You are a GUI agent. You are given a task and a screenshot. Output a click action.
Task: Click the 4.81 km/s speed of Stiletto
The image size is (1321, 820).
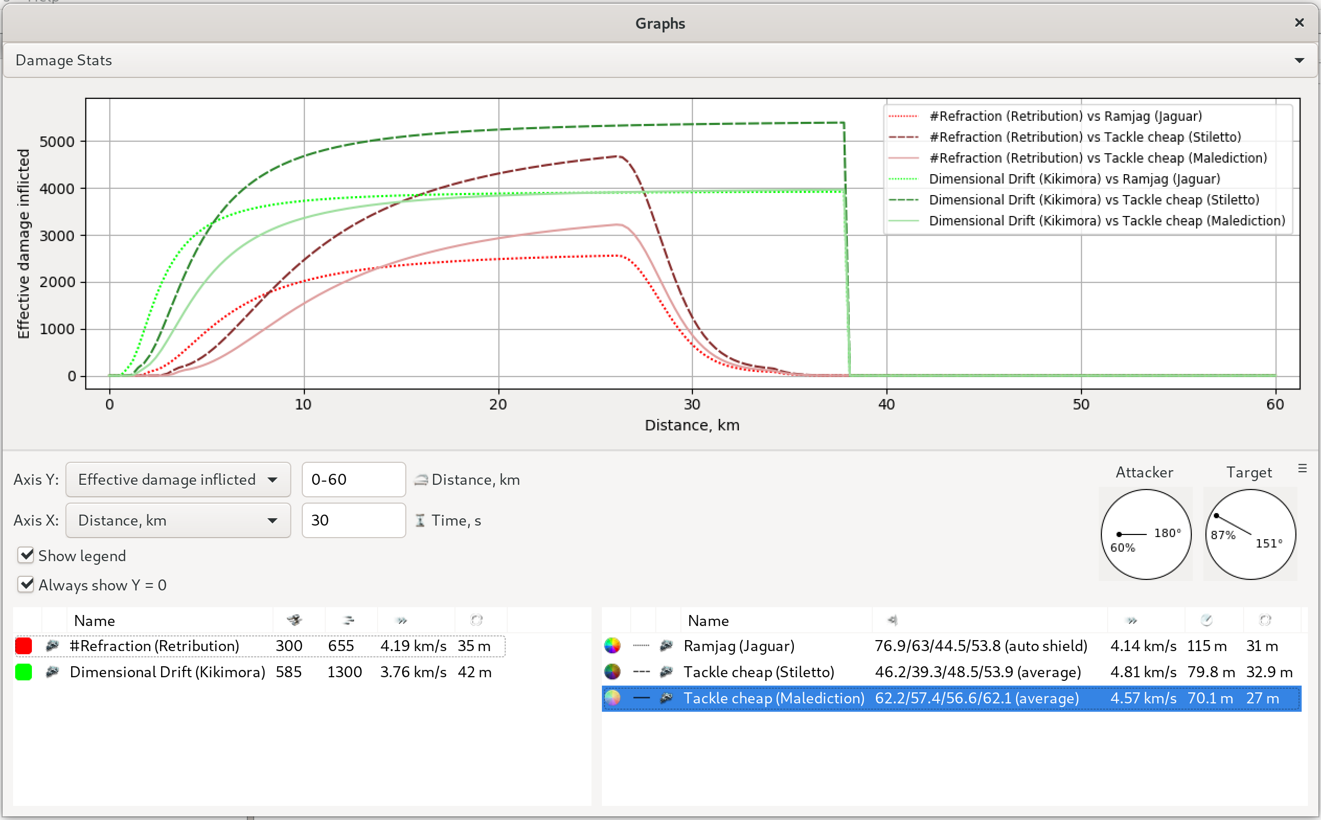click(x=1143, y=671)
